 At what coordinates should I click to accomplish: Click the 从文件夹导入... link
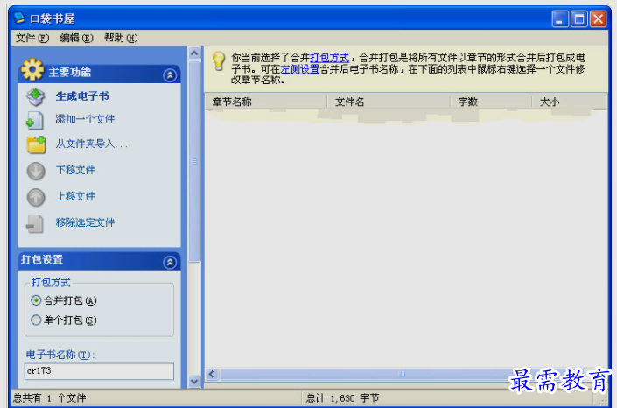coord(92,144)
